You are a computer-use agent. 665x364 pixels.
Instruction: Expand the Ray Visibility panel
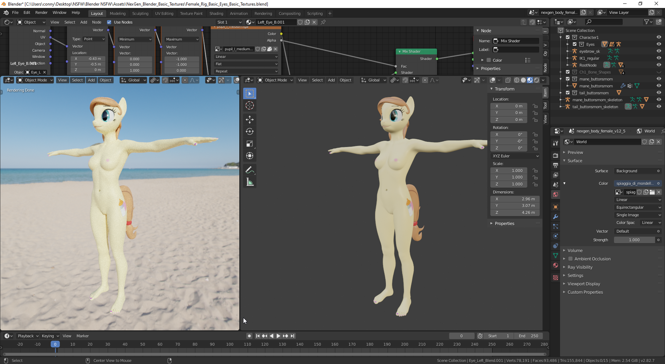coord(580,267)
